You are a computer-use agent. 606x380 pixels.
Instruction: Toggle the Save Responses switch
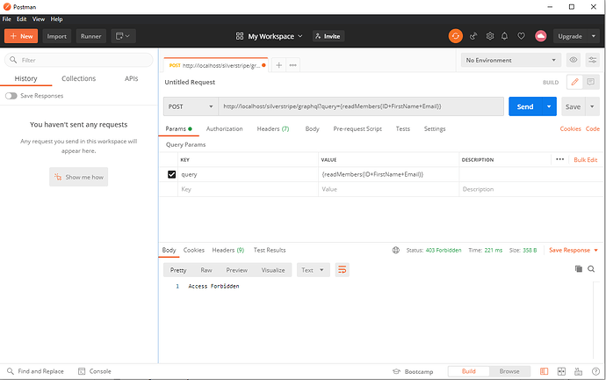11,96
